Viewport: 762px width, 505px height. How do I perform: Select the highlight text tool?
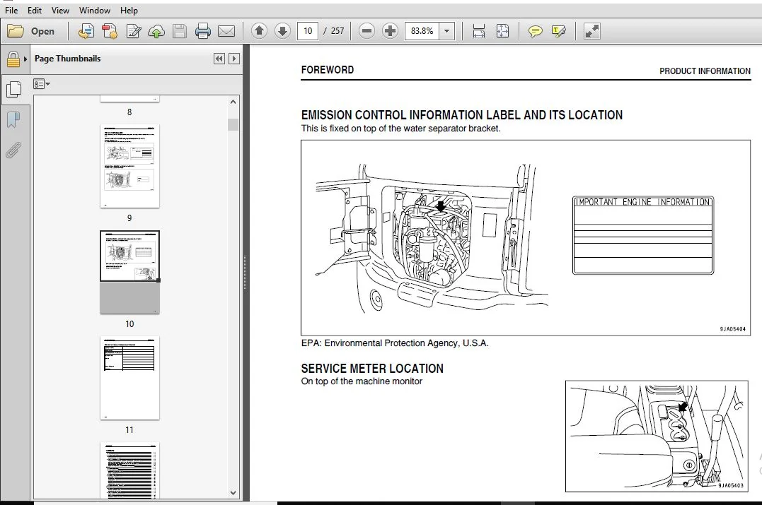558,31
